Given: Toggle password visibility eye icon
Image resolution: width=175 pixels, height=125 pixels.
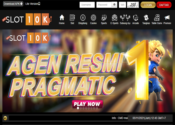Looking at the screenshot, I should (x=114, y=5).
